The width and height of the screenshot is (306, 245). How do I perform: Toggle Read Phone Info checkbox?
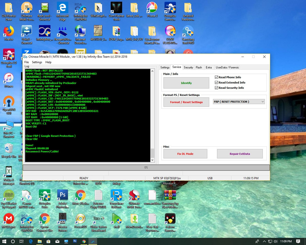216,77
